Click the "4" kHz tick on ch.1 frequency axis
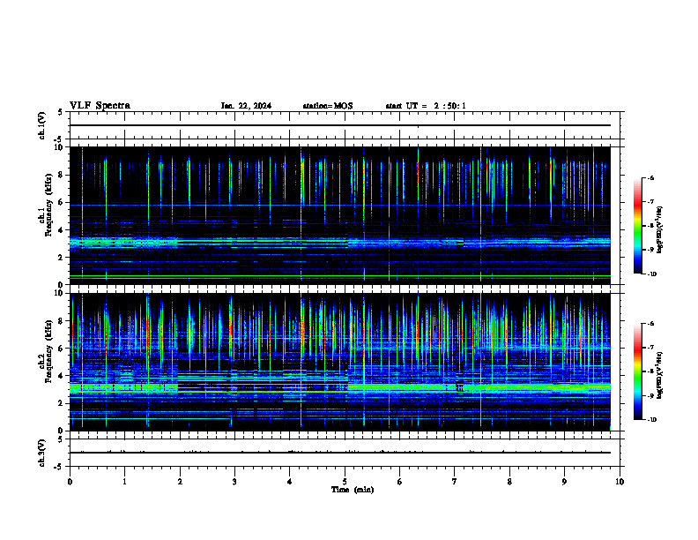698x540 pixels. (61, 230)
